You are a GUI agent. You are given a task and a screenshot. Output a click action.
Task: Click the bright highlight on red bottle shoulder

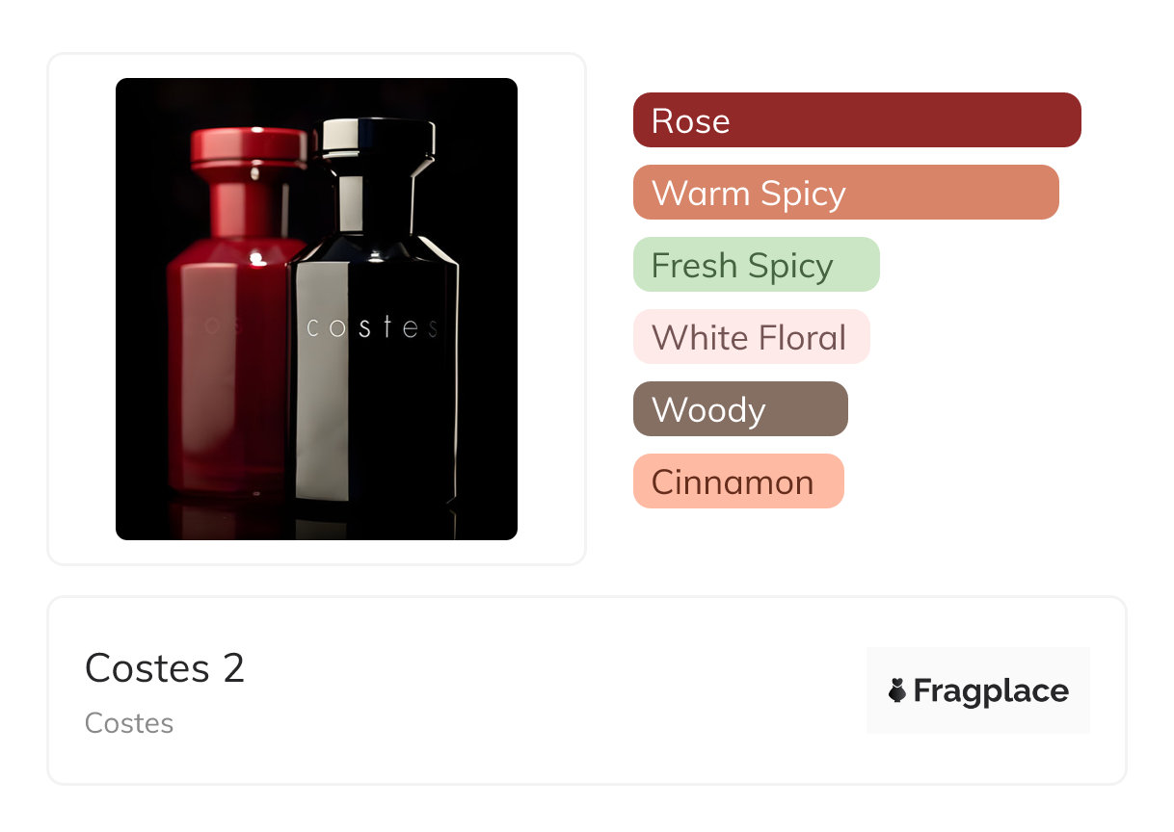257,258
